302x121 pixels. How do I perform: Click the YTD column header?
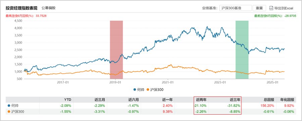coord(68,100)
